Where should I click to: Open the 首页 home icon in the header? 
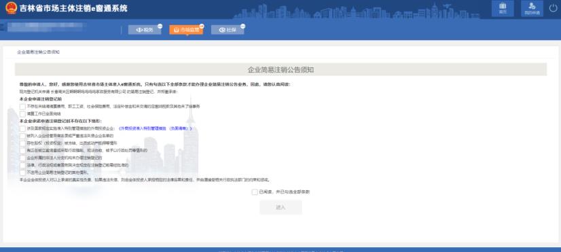(x=503, y=8)
